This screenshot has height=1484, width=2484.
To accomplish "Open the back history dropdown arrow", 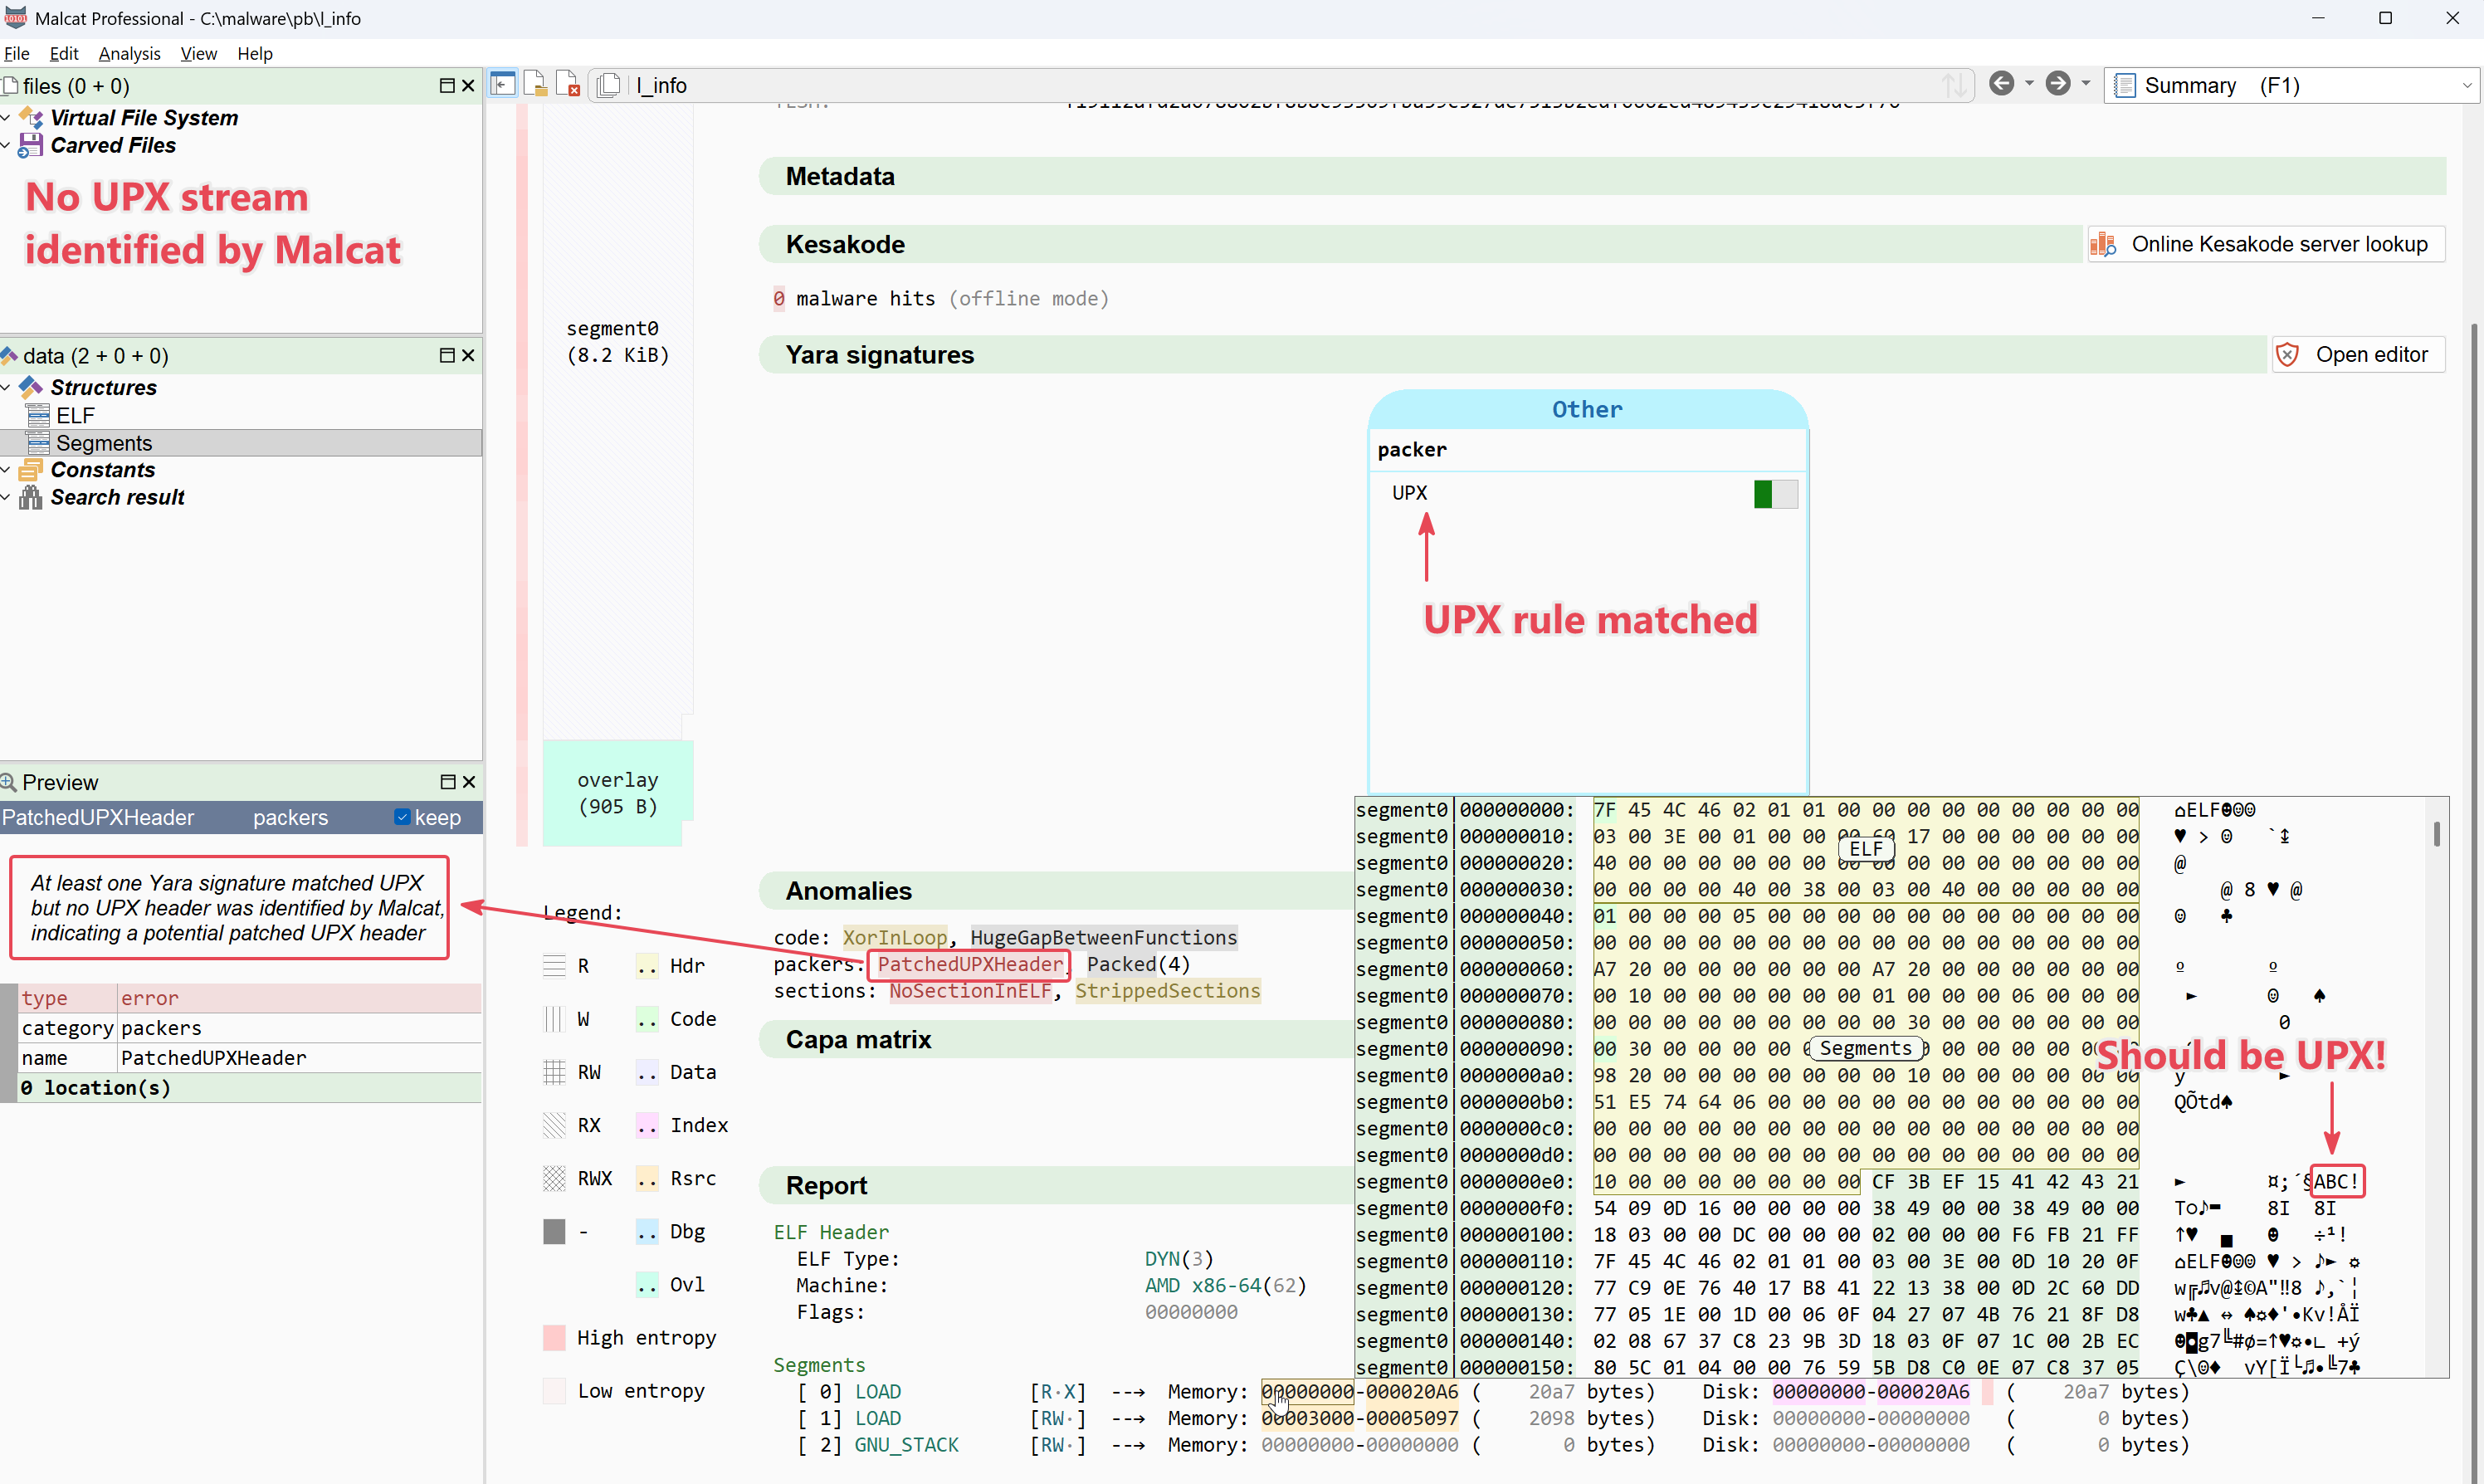I will (x=2029, y=84).
